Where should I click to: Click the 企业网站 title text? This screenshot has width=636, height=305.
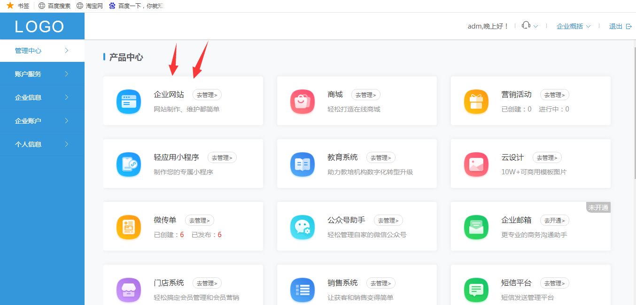click(169, 95)
